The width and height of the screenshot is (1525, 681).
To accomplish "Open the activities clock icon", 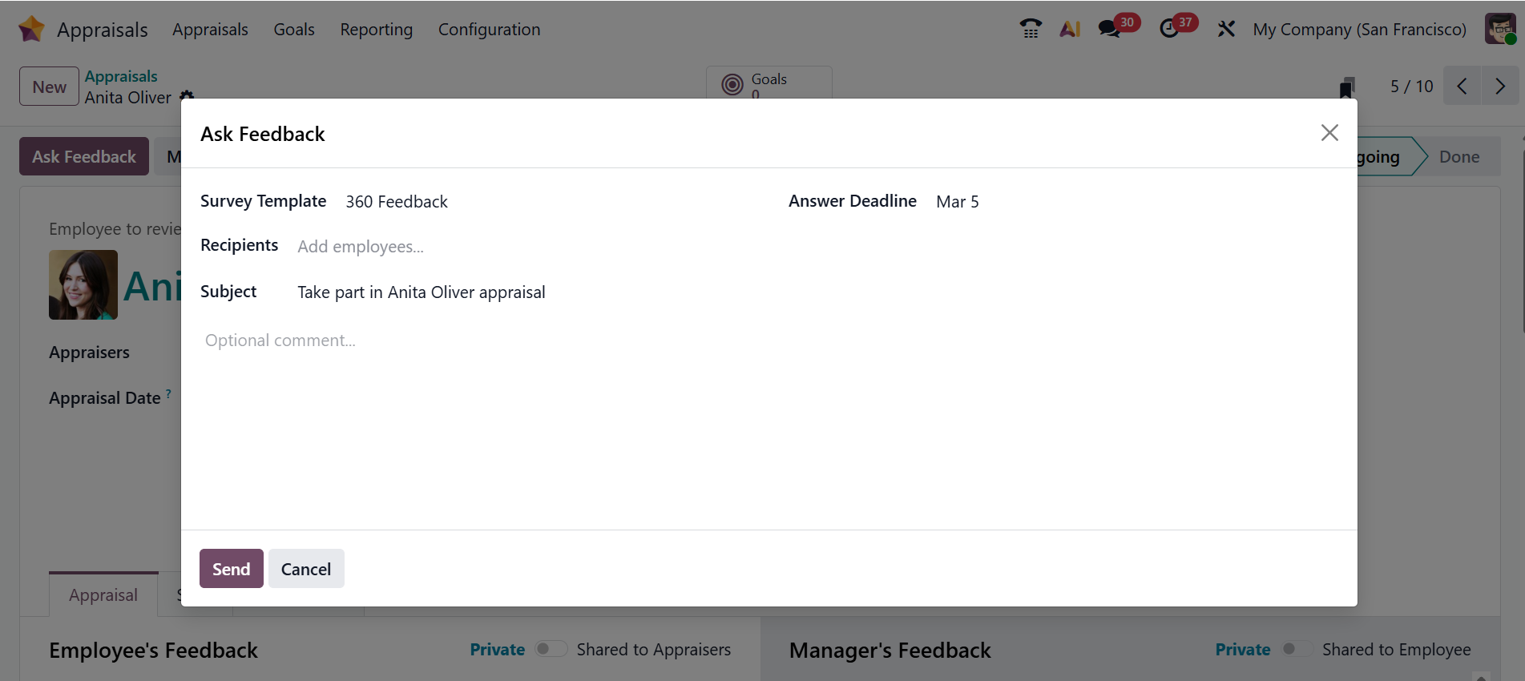I will coord(1169,29).
